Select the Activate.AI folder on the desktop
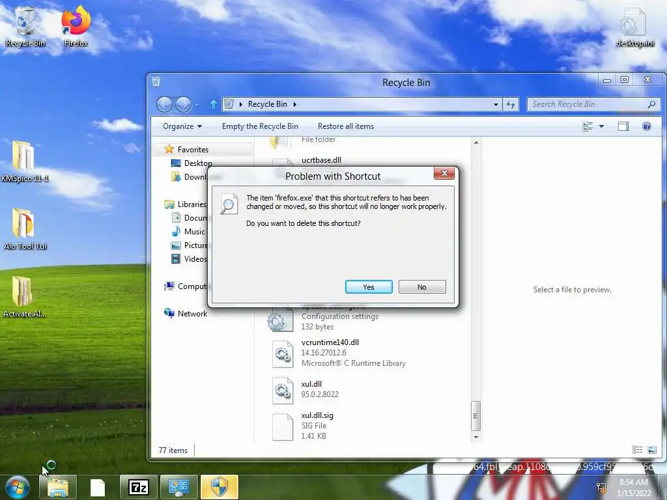 (x=25, y=297)
